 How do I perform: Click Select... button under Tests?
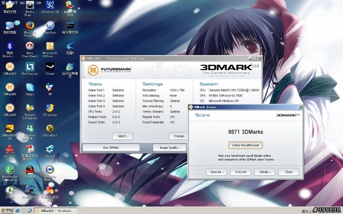123,136
